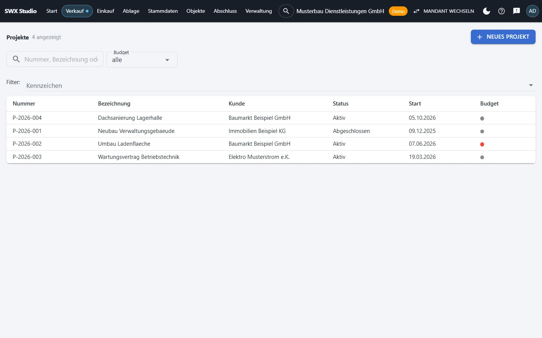Select Dachsanierung Lagerhalle project name

click(130, 118)
